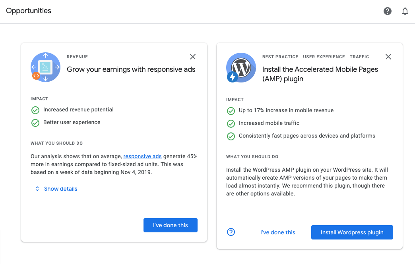Click the responsive ads illustration icon
The width and height of the screenshot is (415, 272).
click(46, 67)
